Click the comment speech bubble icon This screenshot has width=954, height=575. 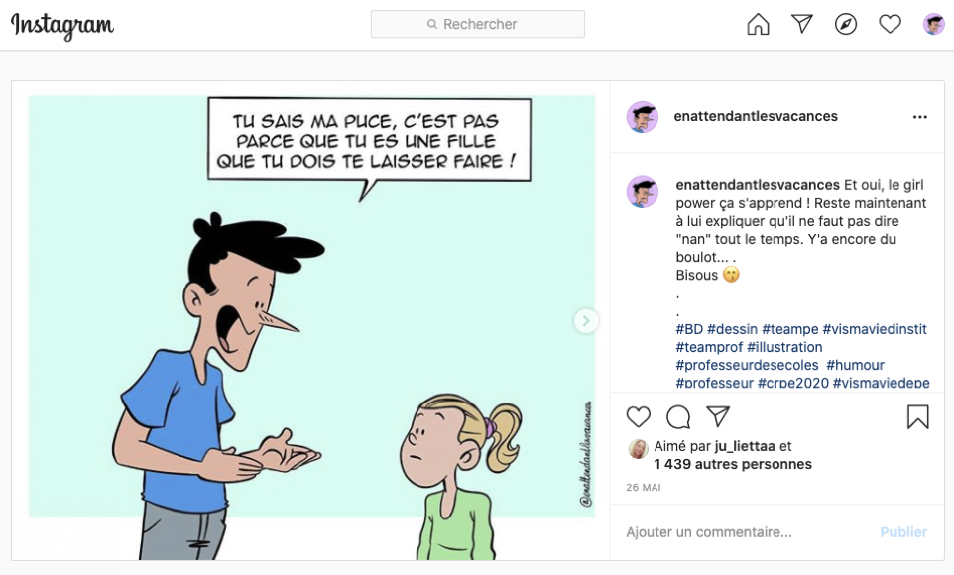[x=678, y=416]
